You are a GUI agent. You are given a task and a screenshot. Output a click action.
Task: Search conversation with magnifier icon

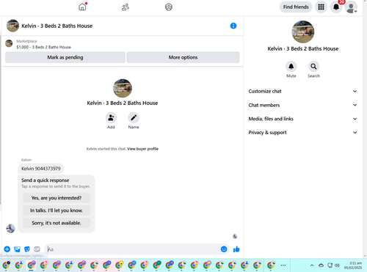(313, 67)
